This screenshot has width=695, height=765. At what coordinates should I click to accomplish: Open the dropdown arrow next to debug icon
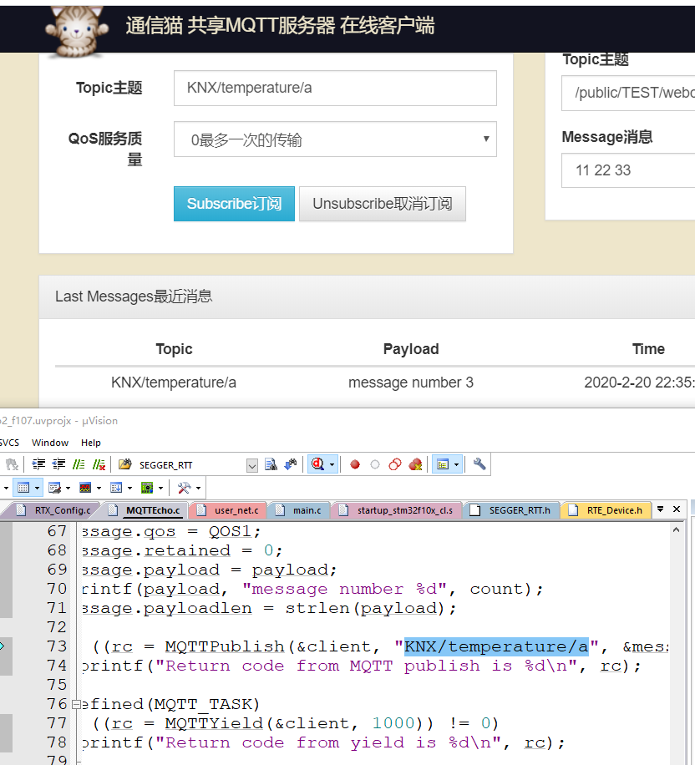coord(332,465)
